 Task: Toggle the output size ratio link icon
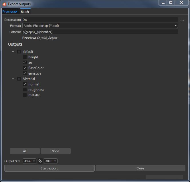pos(40,161)
